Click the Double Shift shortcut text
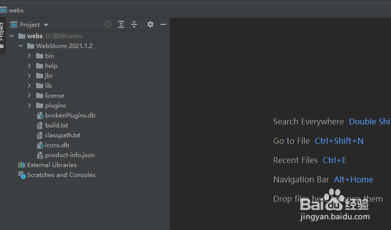The image size is (391, 230). [370, 121]
